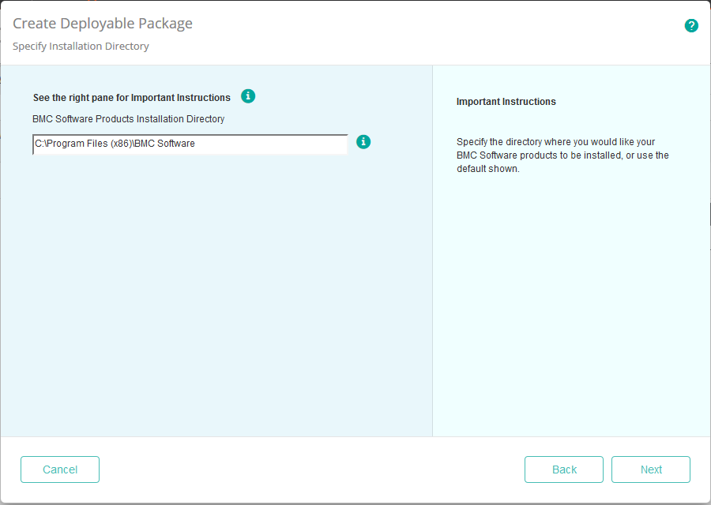Click the 'default shown.' line of instructions
Screen dimensions: 711x505
point(488,169)
